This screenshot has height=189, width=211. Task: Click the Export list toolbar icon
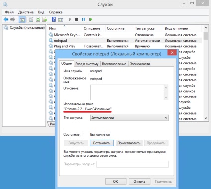45,19
